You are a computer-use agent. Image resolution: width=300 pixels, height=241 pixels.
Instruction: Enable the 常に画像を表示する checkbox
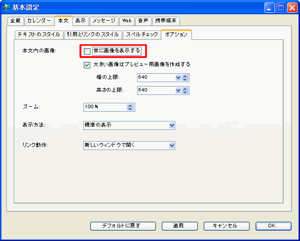[x=87, y=51]
